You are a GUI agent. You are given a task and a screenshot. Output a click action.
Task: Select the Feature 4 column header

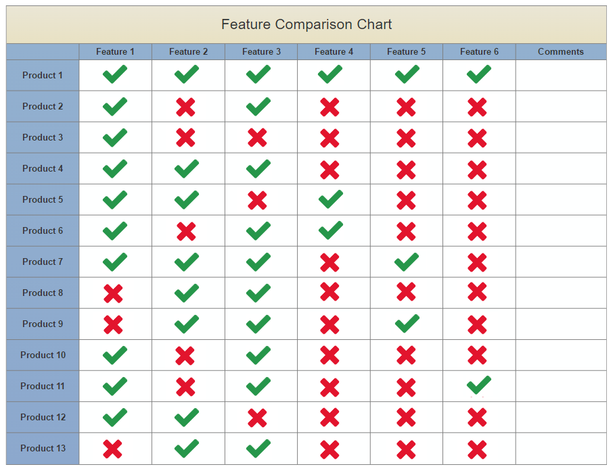pyautogui.click(x=334, y=51)
